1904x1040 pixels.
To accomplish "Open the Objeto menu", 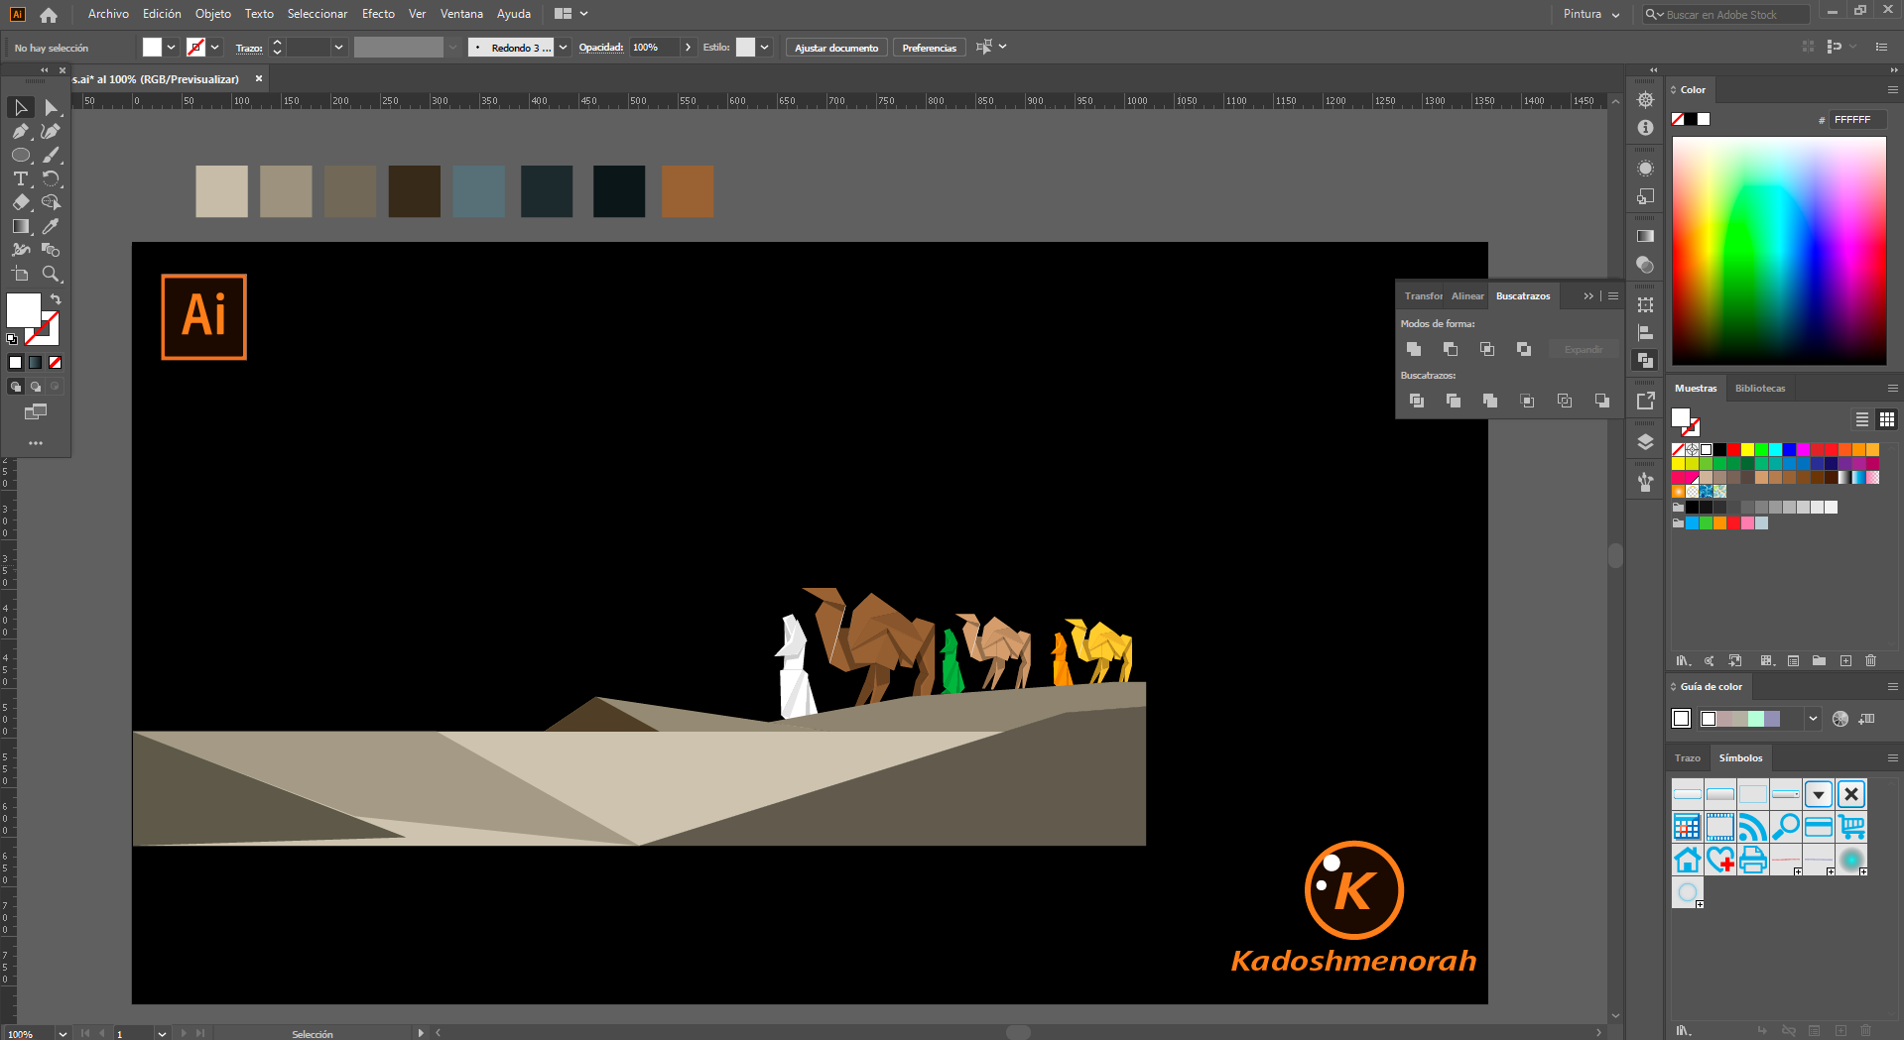I will [x=212, y=14].
